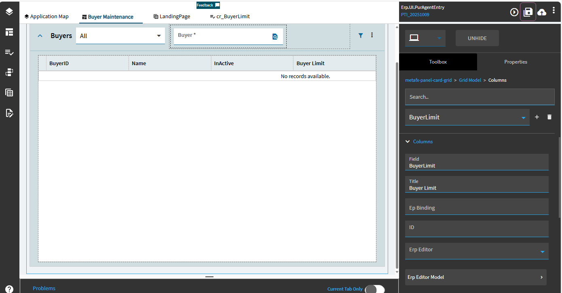562x293 pixels.
Task: Open the All dropdown in Buyers panel
Action: 120,36
